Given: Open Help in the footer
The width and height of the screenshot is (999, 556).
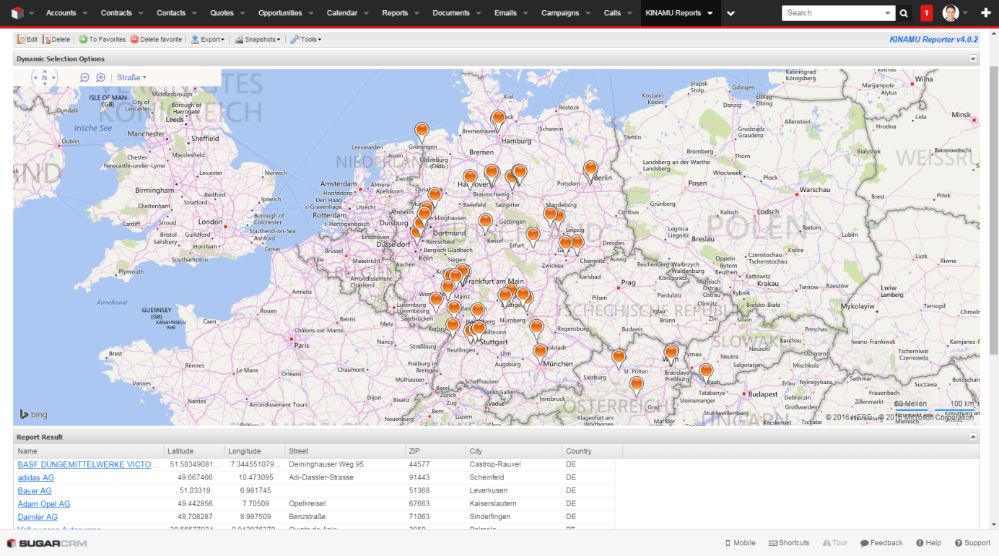Looking at the screenshot, I should click(x=928, y=543).
